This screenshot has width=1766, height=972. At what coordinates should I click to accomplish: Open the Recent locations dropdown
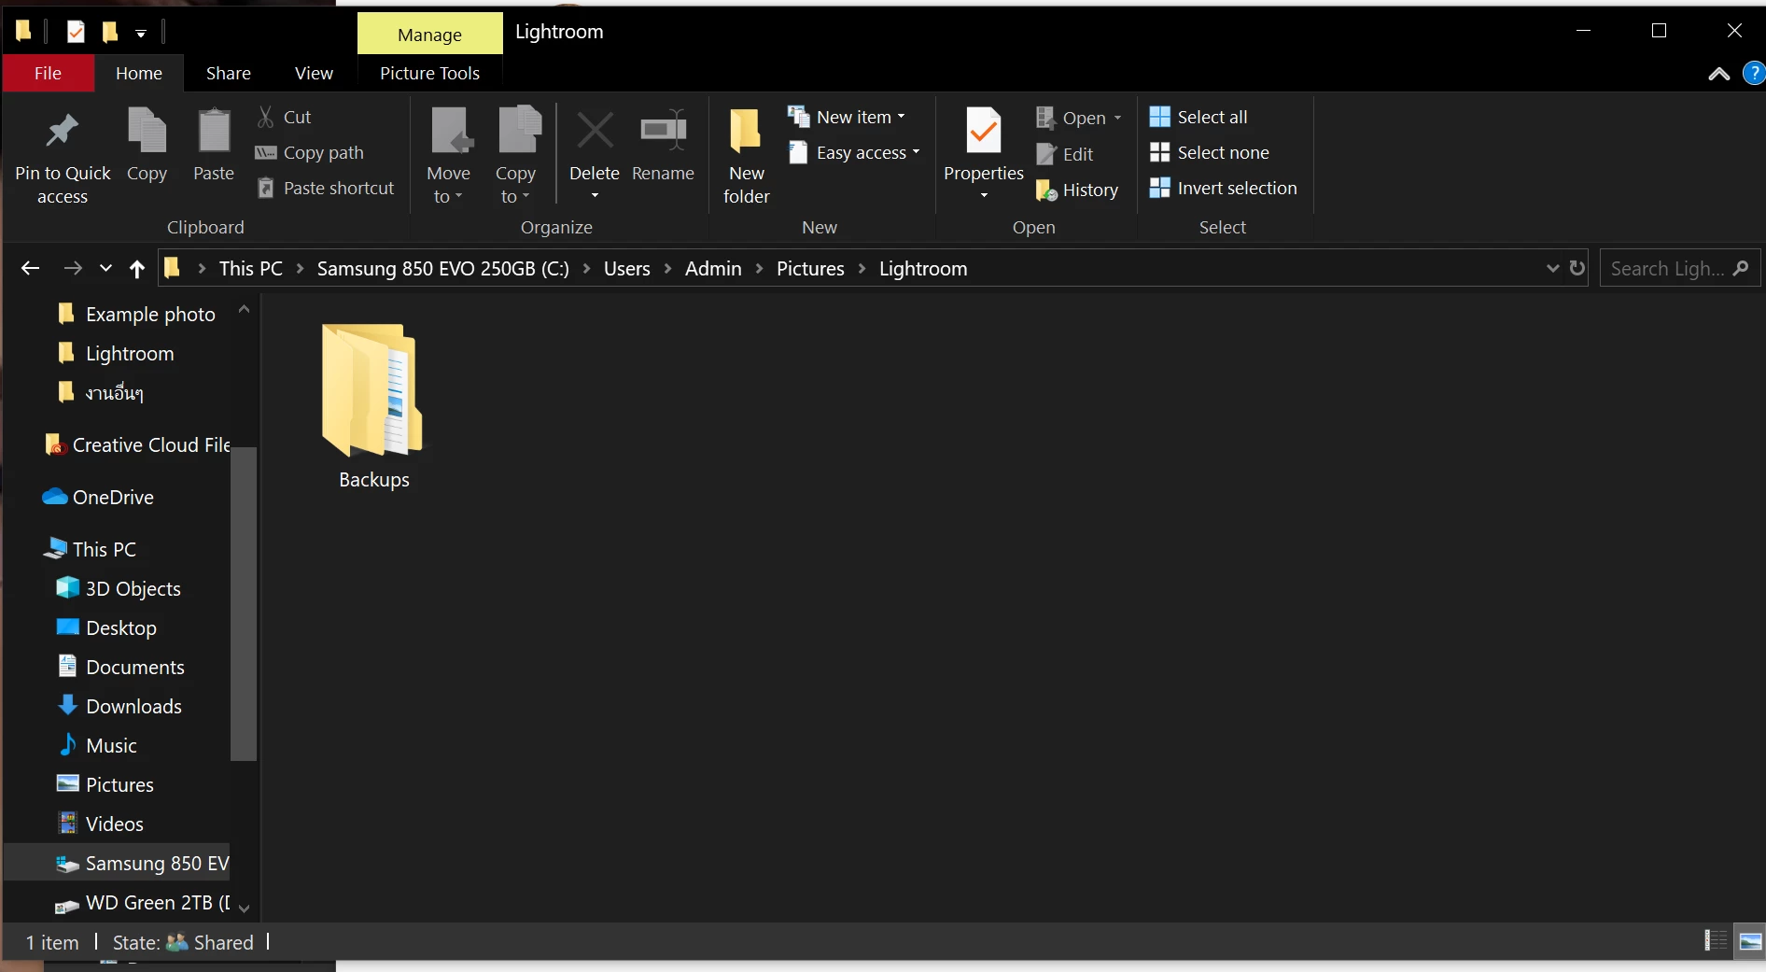[105, 269]
